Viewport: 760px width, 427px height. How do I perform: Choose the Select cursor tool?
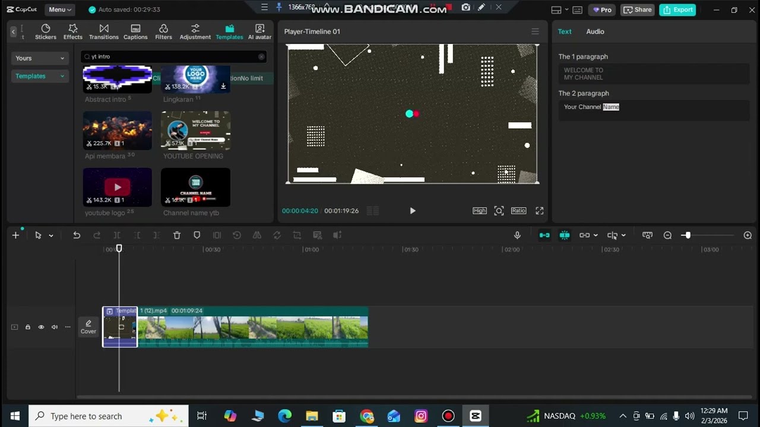pos(38,235)
